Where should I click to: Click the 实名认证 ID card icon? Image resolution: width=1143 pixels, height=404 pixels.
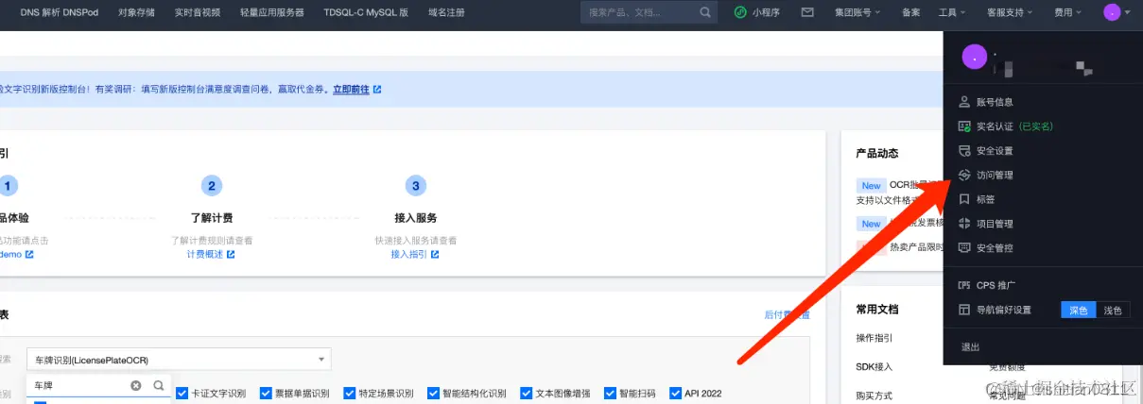click(x=964, y=126)
